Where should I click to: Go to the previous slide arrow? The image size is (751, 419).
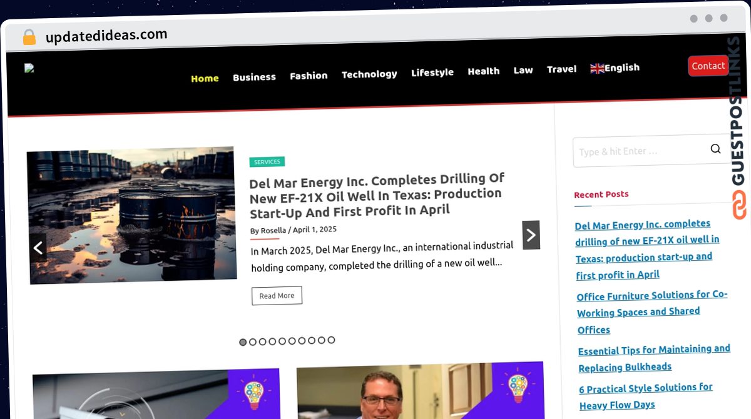point(38,248)
